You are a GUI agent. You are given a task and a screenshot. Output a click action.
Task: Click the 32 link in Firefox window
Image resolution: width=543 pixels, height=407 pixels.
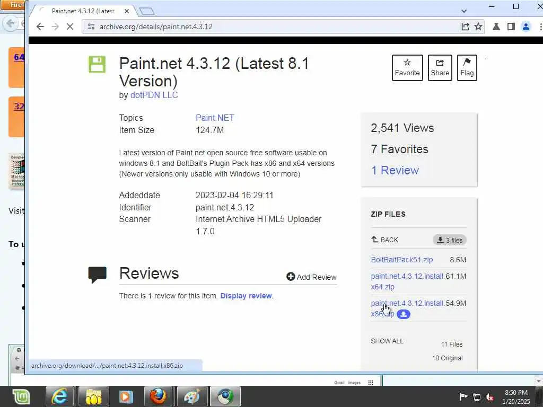[19, 106]
